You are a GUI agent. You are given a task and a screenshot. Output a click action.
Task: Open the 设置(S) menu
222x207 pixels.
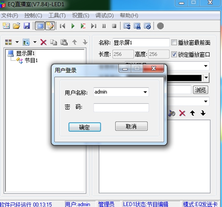81,15
